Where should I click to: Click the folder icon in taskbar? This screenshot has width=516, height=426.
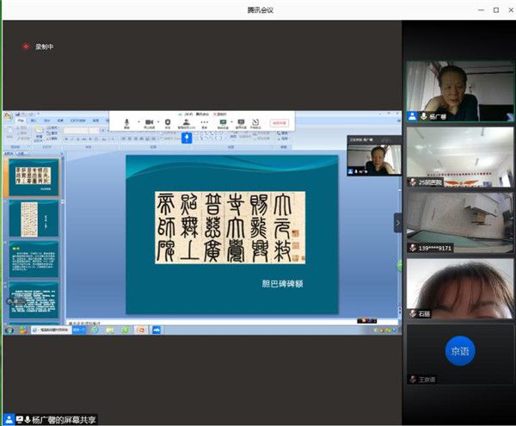click(110, 330)
